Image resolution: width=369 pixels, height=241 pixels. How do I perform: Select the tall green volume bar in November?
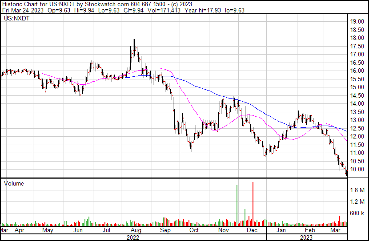tap(237, 204)
